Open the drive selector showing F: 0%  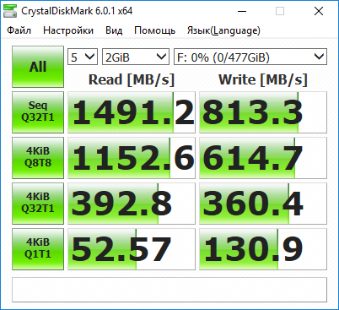[250, 57]
